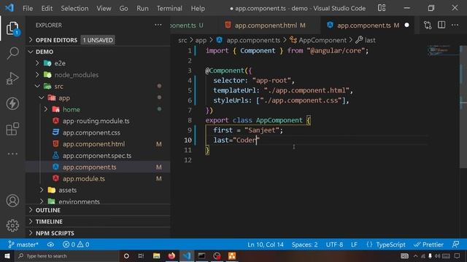Click the Prettier status bar item
467x262 pixels.
pyautogui.click(x=429, y=245)
